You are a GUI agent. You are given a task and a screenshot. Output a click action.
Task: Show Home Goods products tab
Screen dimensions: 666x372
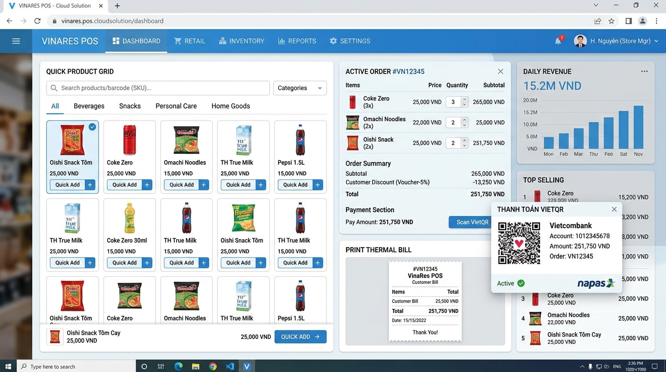pos(231,106)
